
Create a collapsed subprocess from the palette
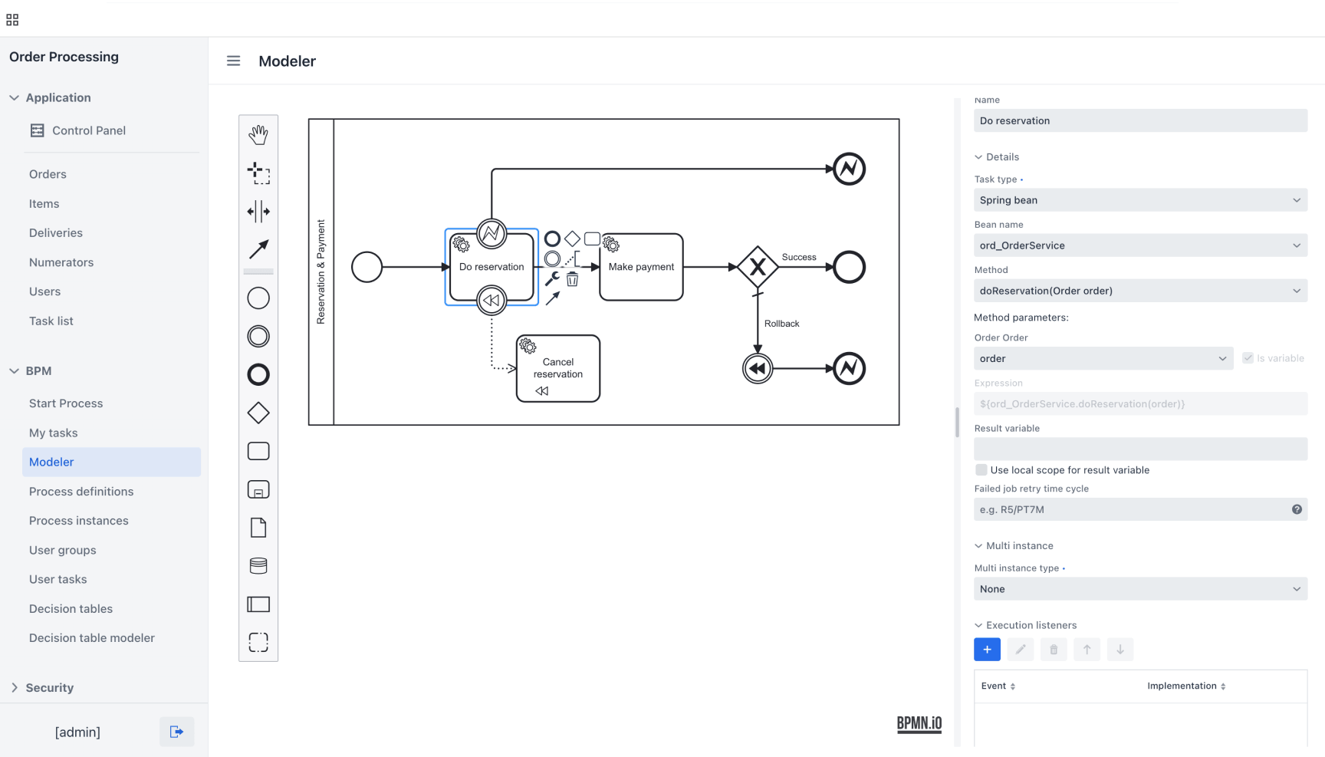[x=258, y=489]
